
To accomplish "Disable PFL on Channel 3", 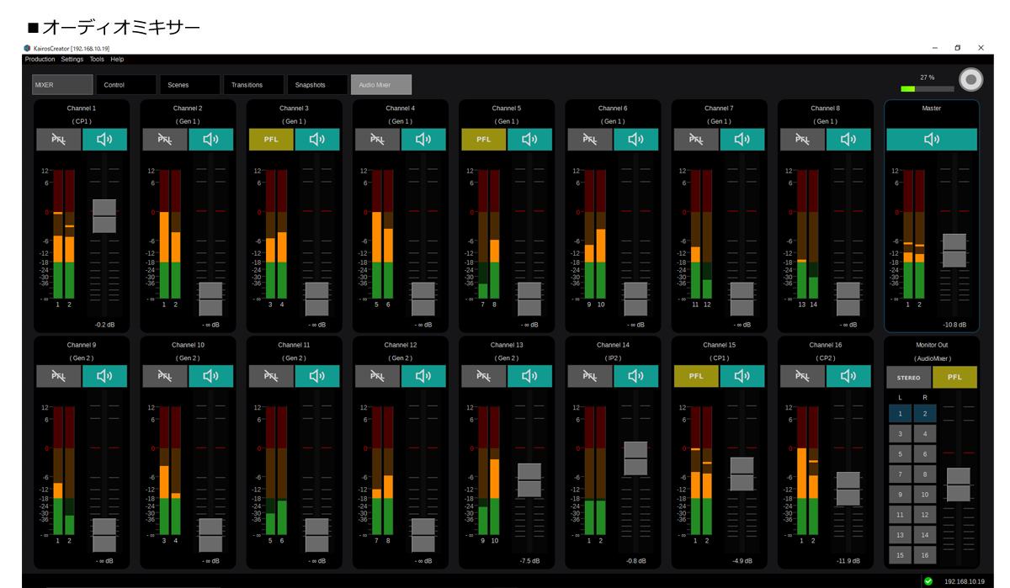I will [271, 140].
